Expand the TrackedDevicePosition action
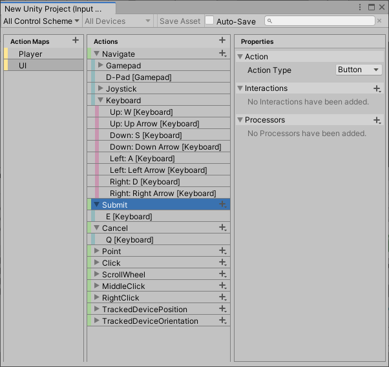This screenshot has height=367, width=389. (97, 309)
